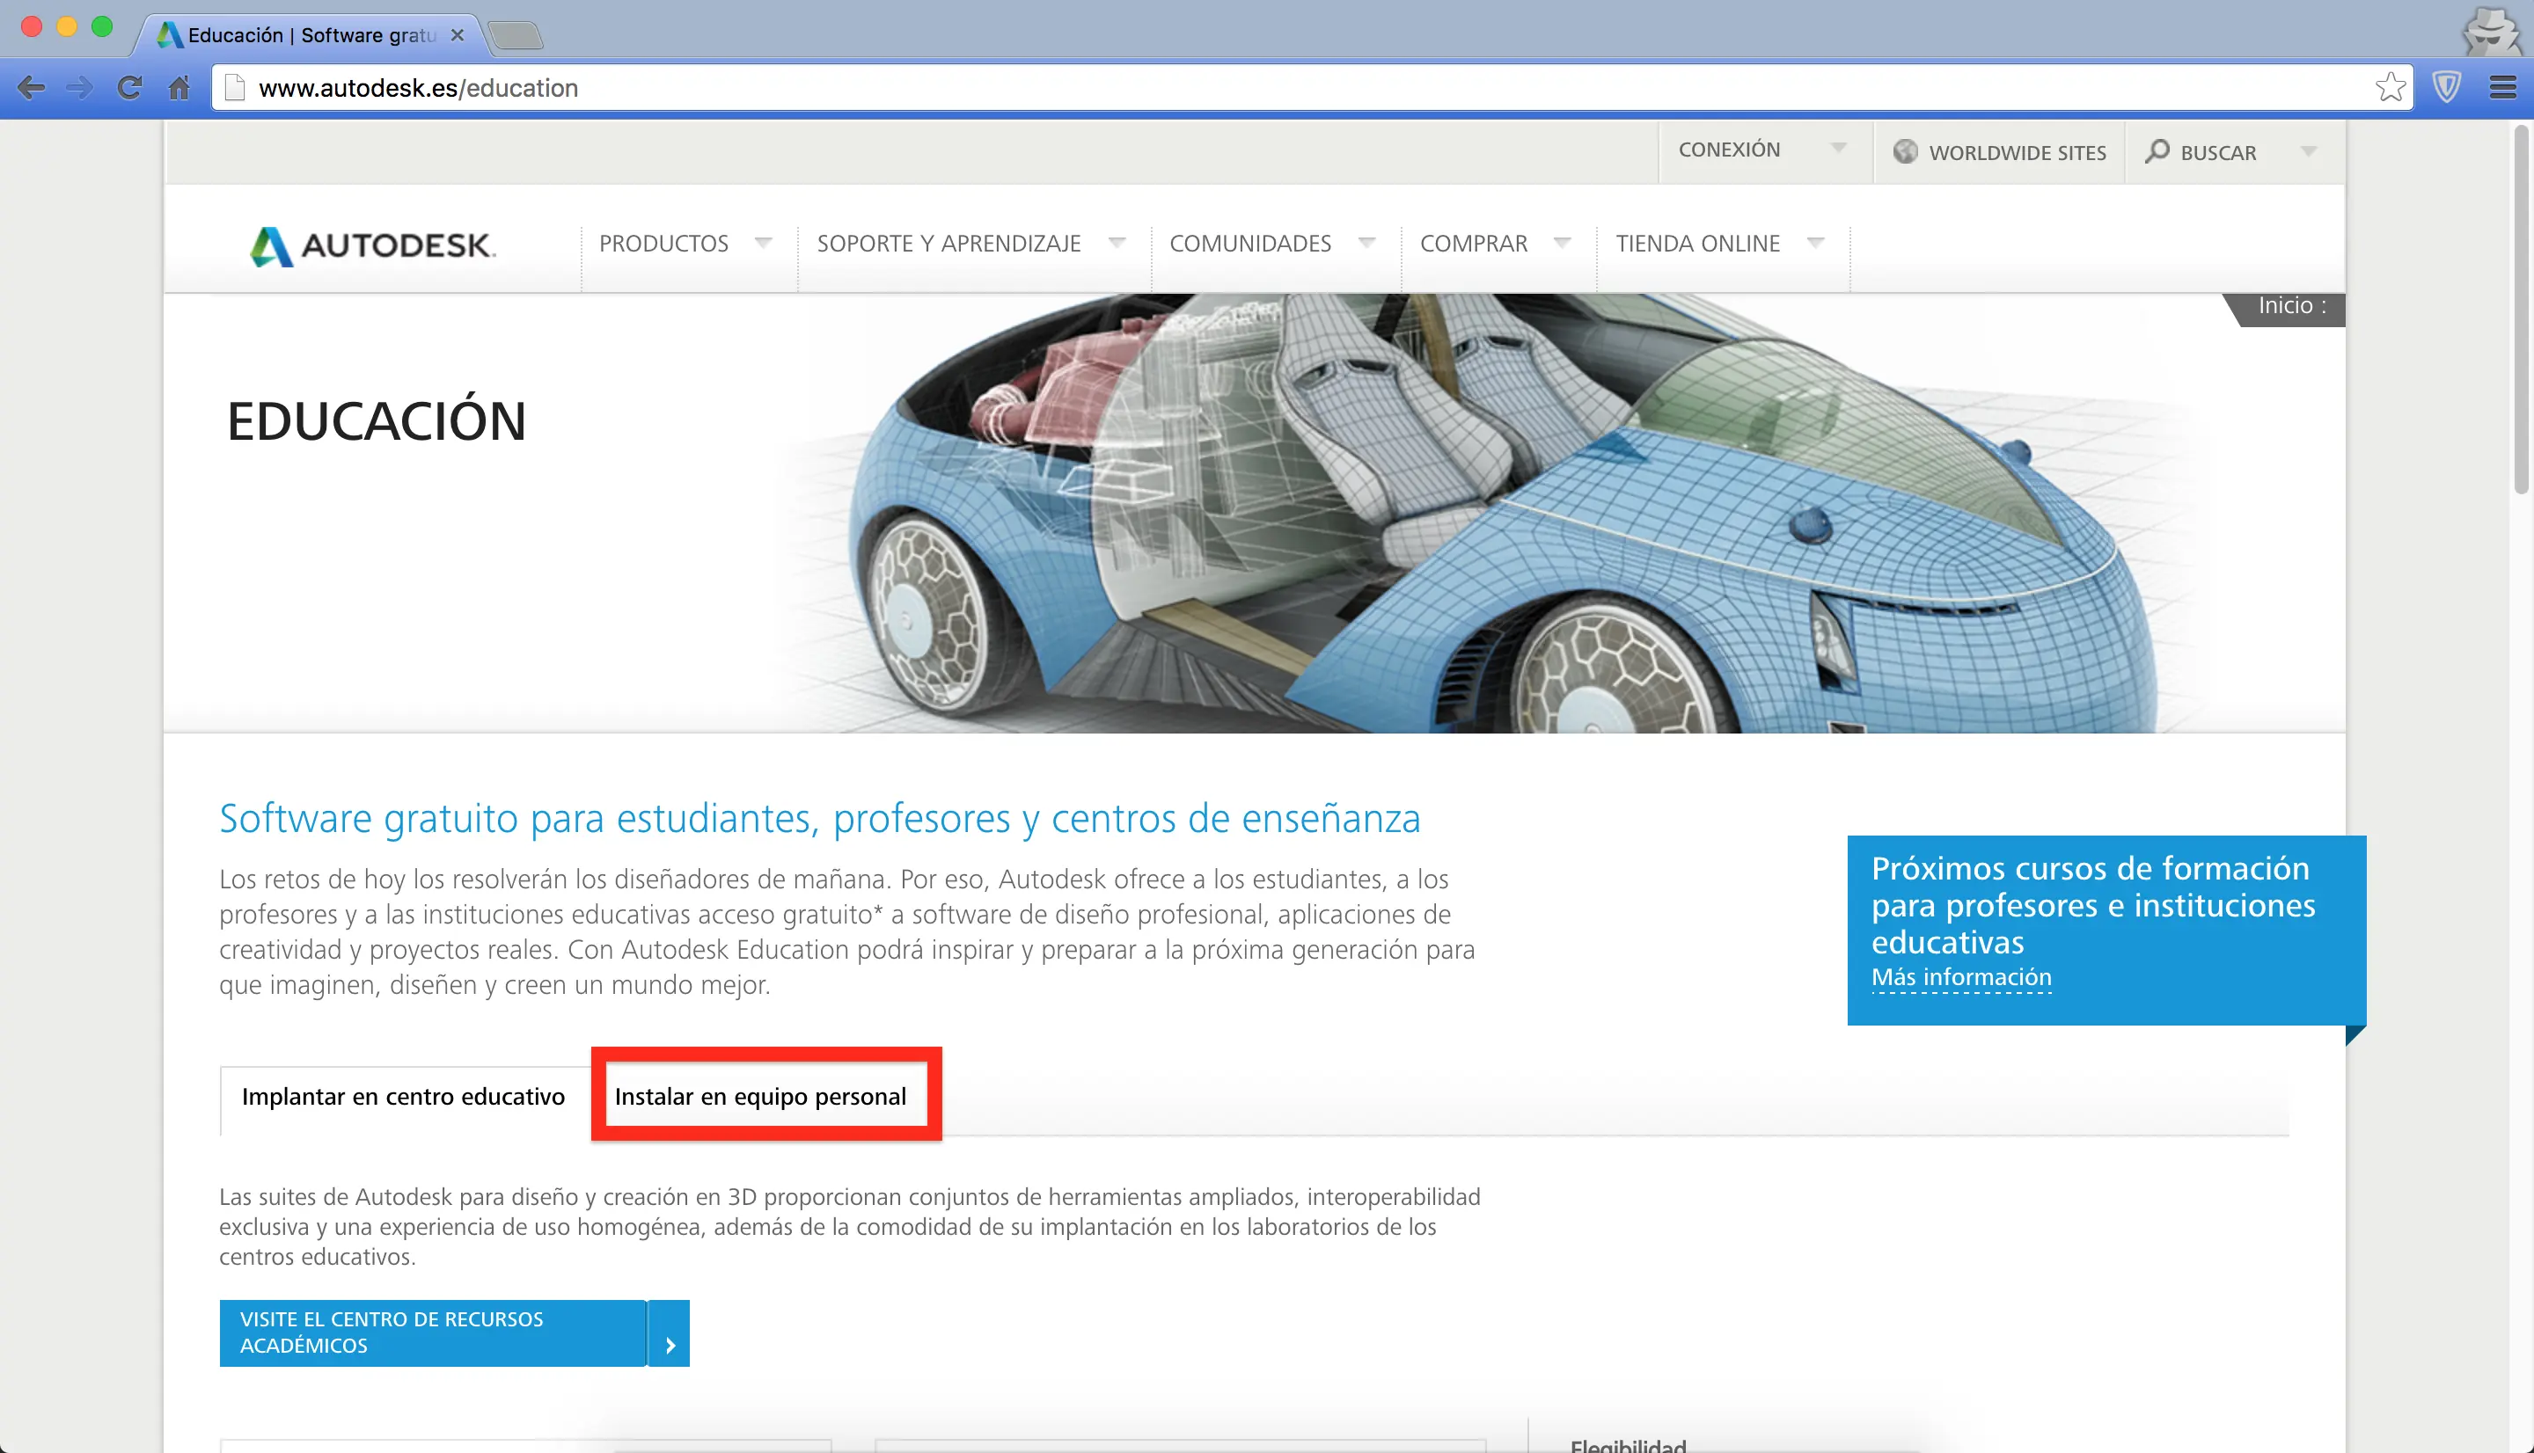Bookmark this page with the star icon
This screenshot has height=1453, width=2534.
(2390, 88)
